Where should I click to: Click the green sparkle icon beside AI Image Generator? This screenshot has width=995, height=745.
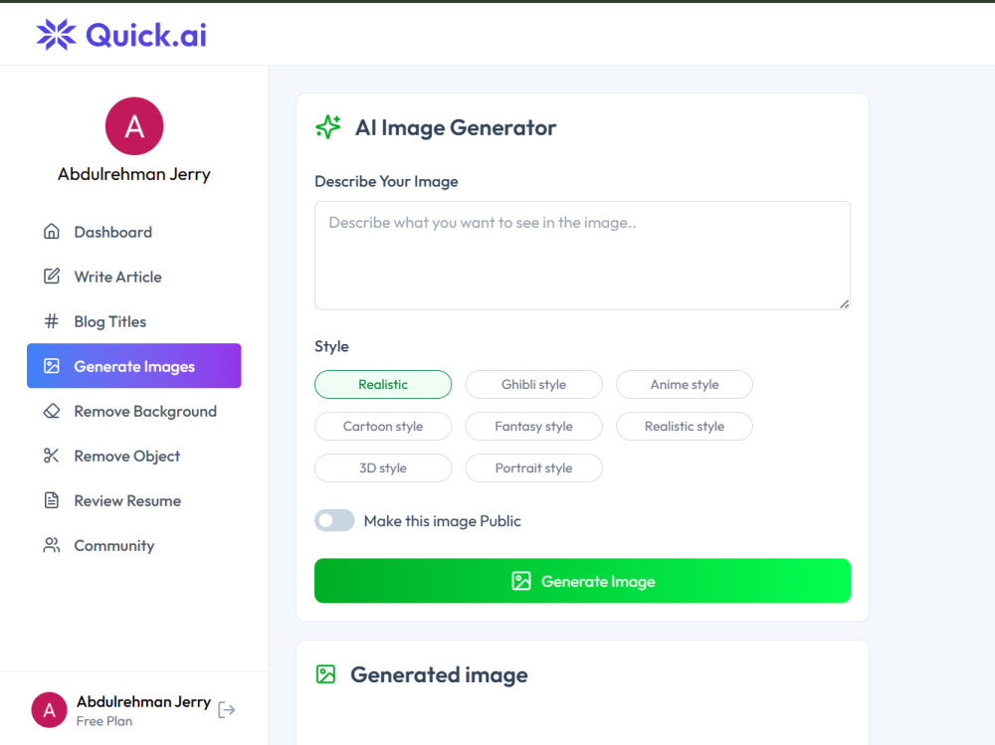pyautogui.click(x=328, y=127)
